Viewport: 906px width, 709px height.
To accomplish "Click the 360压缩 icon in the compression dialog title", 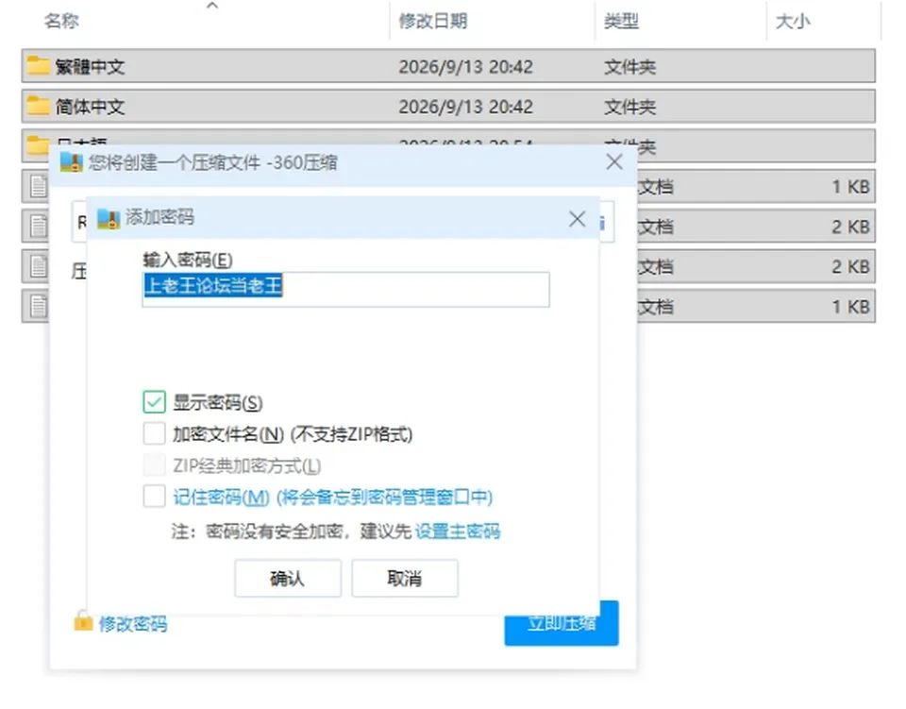I will (72, 162).
